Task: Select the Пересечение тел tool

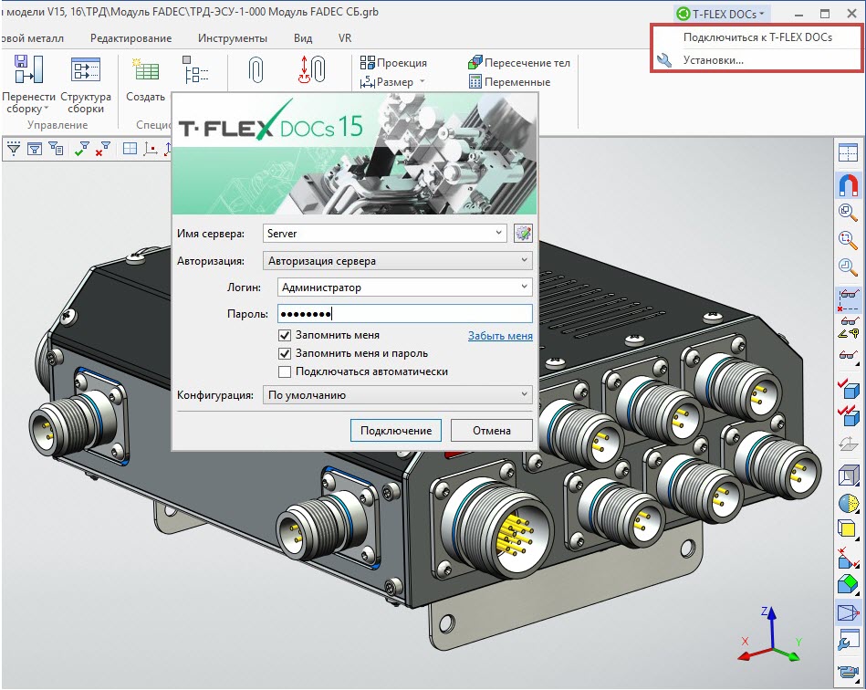Action: 518,63
